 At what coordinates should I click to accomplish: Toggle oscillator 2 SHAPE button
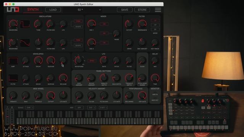point(78,46)
